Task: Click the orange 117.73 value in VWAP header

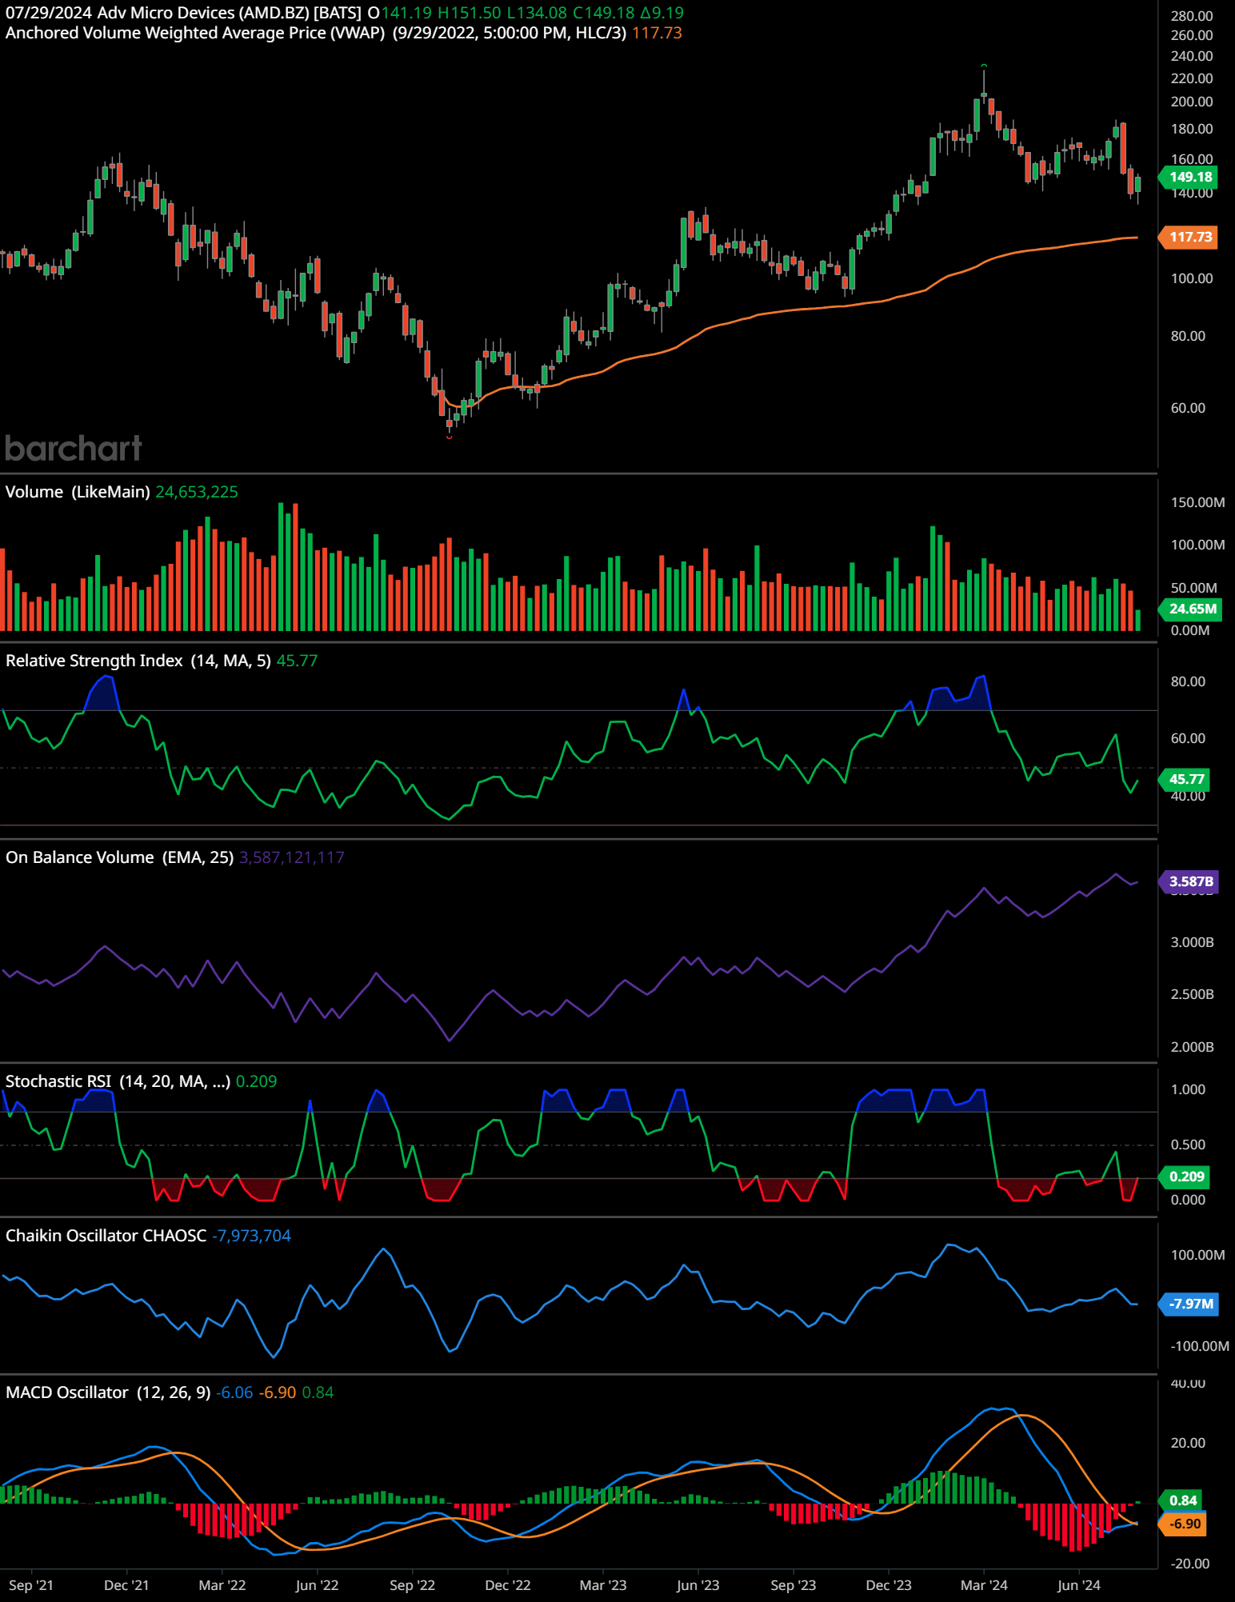Action: [x=657, y=33]
